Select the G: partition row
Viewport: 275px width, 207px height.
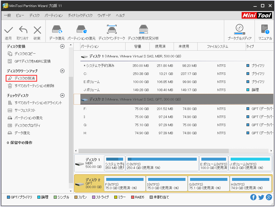coord(177,125)
